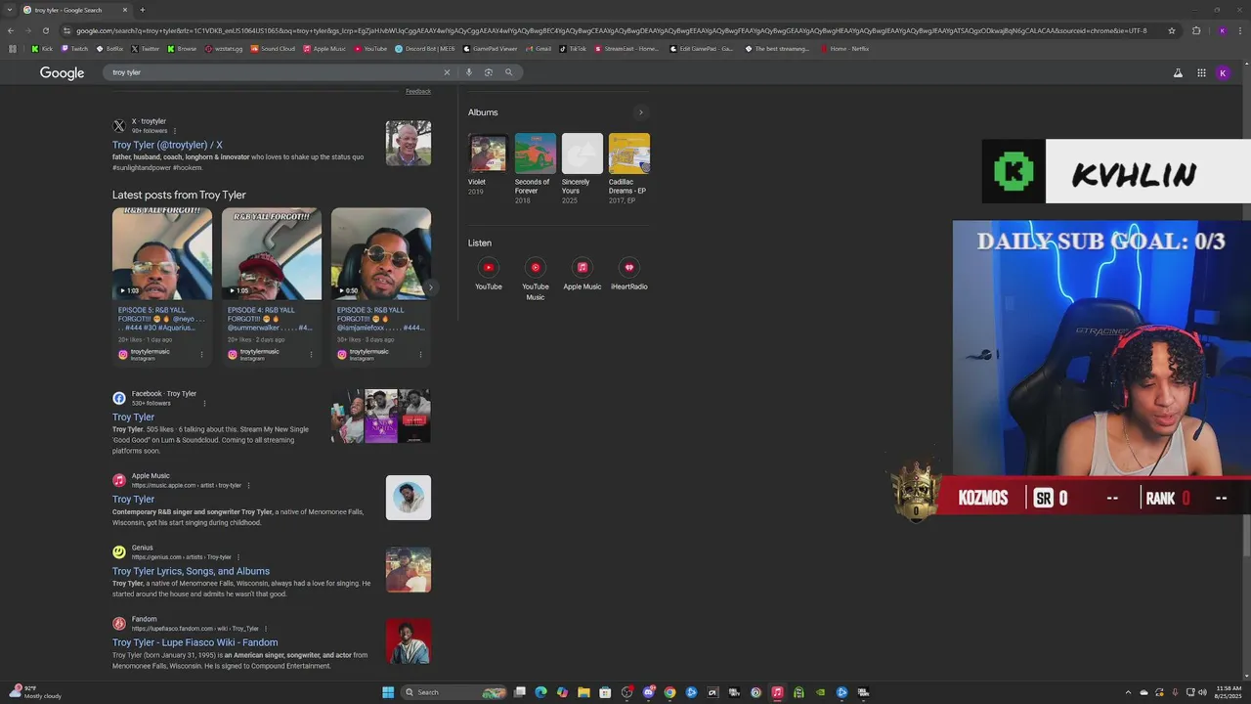Viewport: 1251px width, 704px height.
Task: Open wzstats.gg bookmark
Action: click(224, 49)
